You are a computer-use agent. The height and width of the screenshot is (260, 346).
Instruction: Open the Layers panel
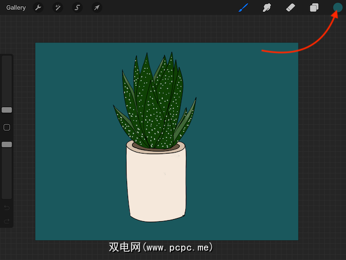(314, 8)
